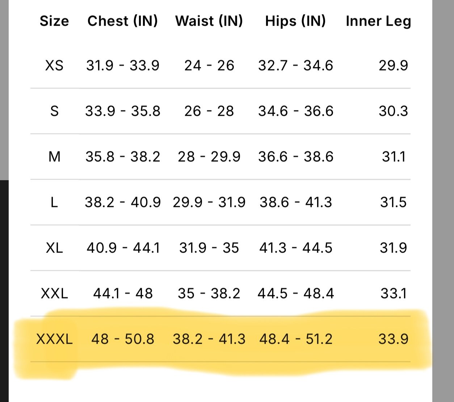This screenshot has height=402, width=454.
Task: Click XS inner leg value 29.9
Action: tap(393, 65)
